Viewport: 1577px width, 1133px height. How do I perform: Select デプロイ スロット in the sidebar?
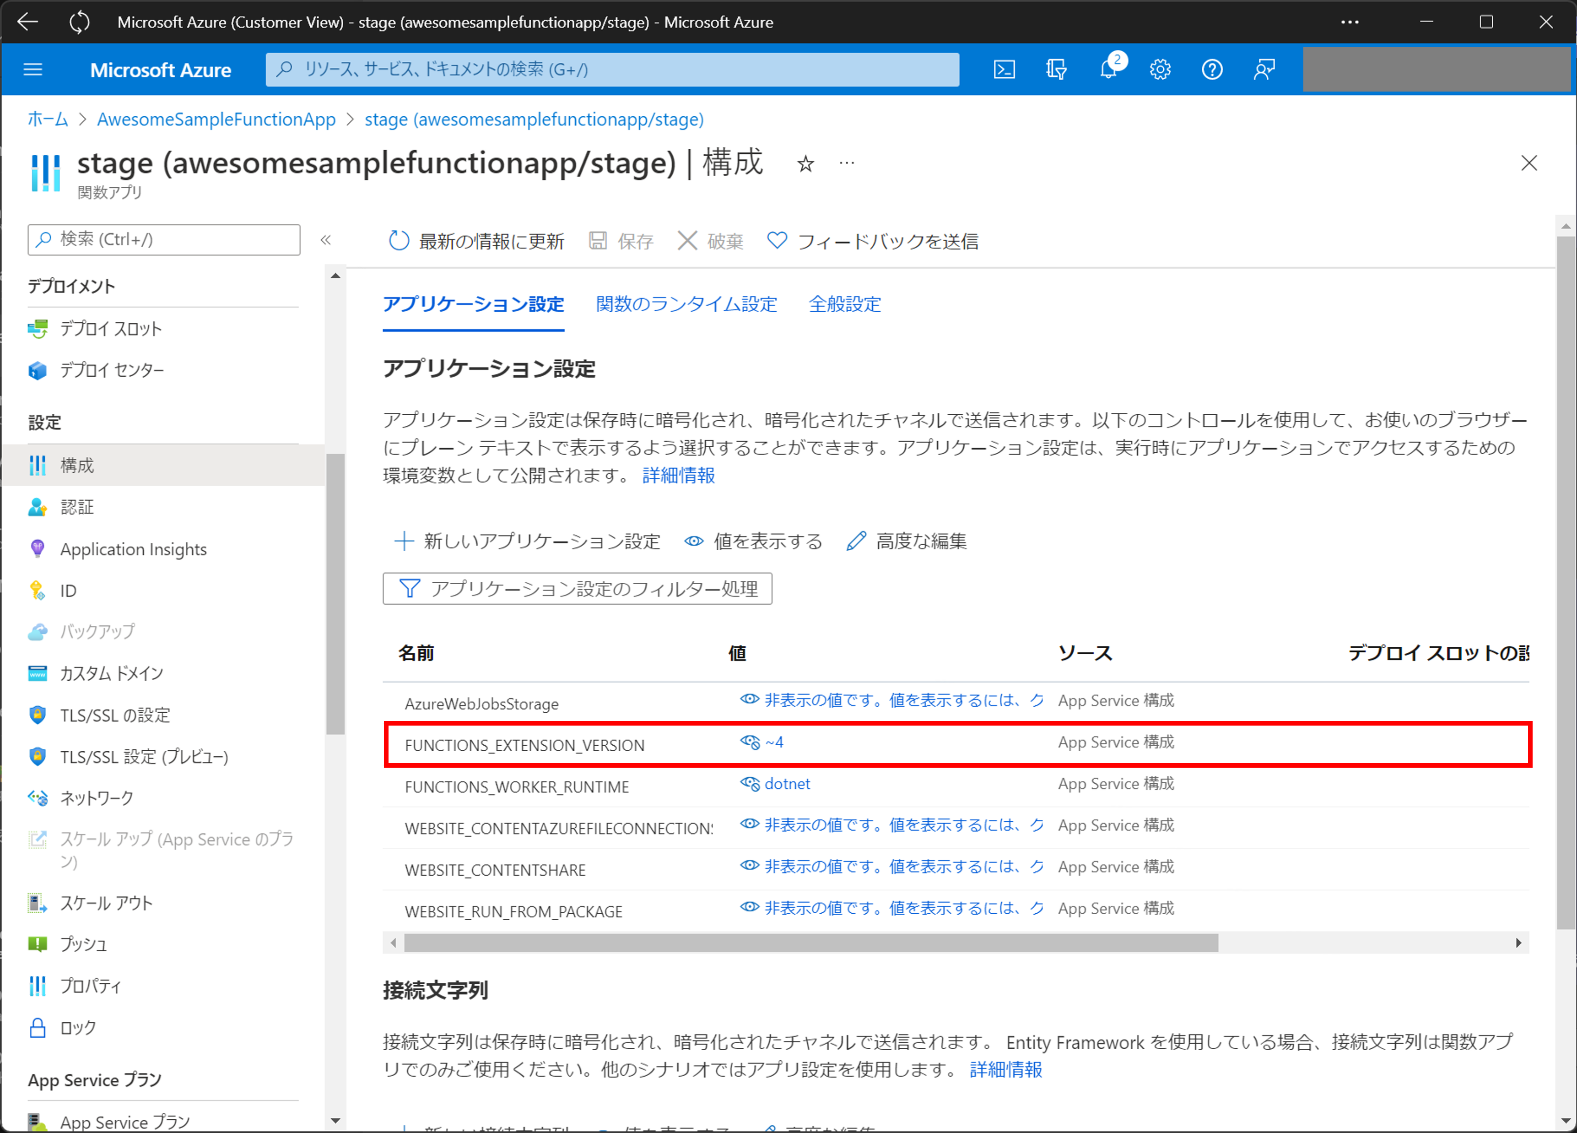[x=110, y=328]
